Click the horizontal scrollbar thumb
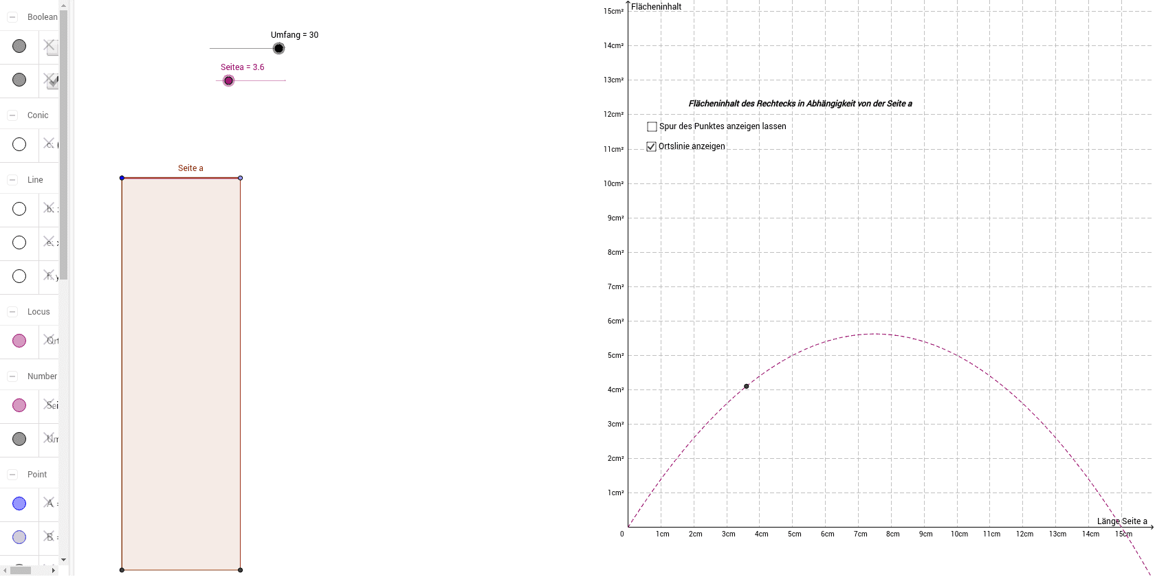 pyautogui.click(x=21, y=570)
